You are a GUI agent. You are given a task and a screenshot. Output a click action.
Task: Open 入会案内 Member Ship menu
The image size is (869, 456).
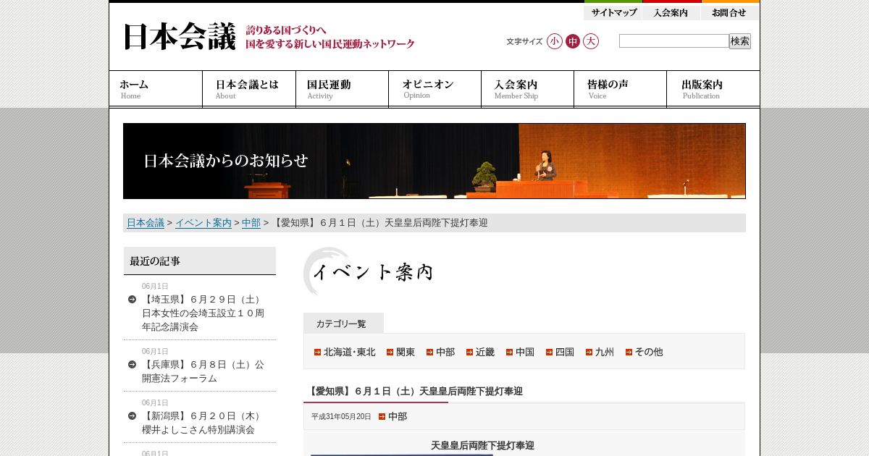[527, 89]
